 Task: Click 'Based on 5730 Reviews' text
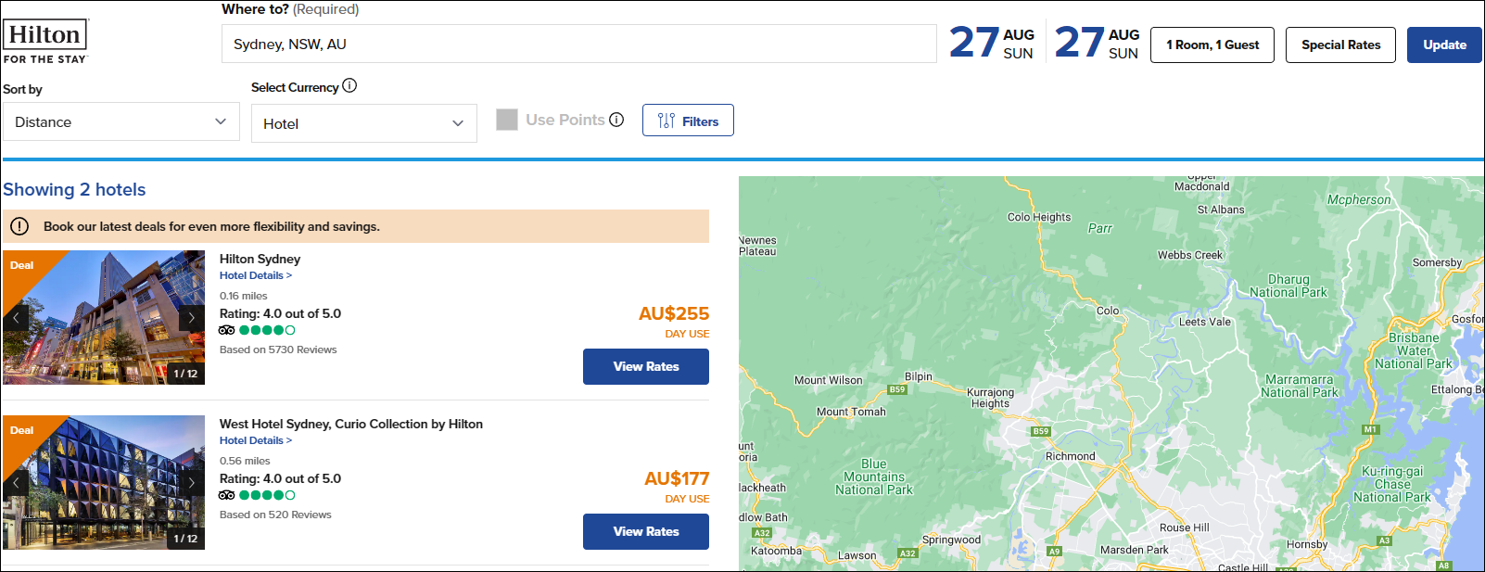(278, 350)
